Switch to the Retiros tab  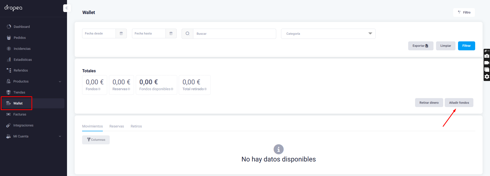tap(136, 126)
